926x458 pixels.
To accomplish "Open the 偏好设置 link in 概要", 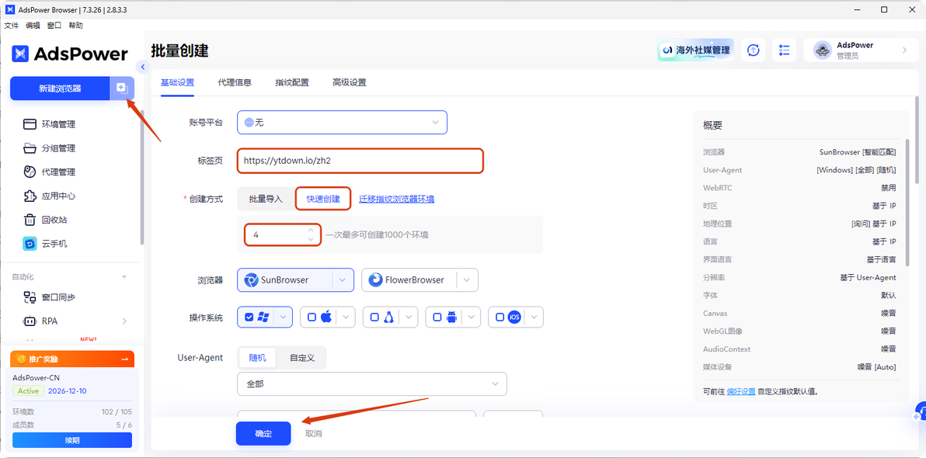I will (x=740, y=391).
